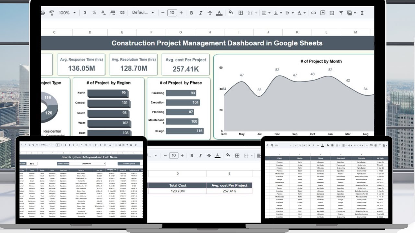415x233 pixels.
Task: Select the Paint format tool in the large dashboard toolbar
Action: coord(52,13)
